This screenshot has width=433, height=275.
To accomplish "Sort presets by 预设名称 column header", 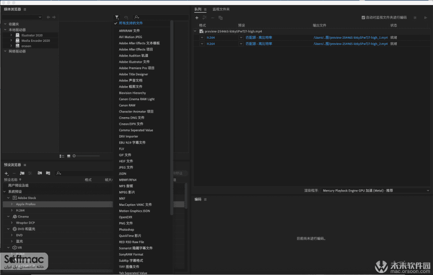I will point(11,180).
